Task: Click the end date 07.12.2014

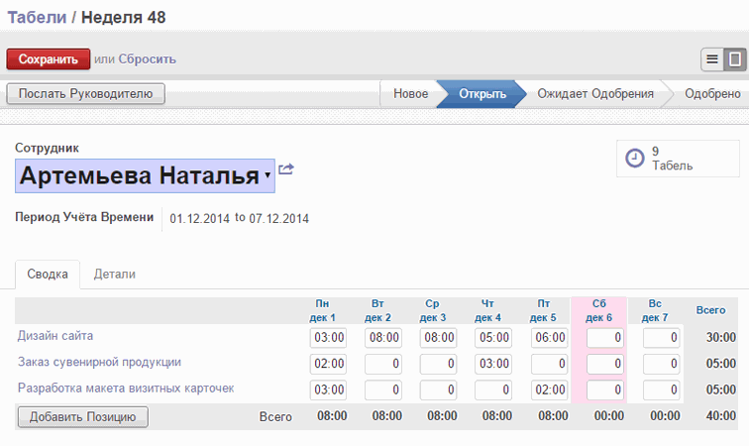Action: [279, 219]
